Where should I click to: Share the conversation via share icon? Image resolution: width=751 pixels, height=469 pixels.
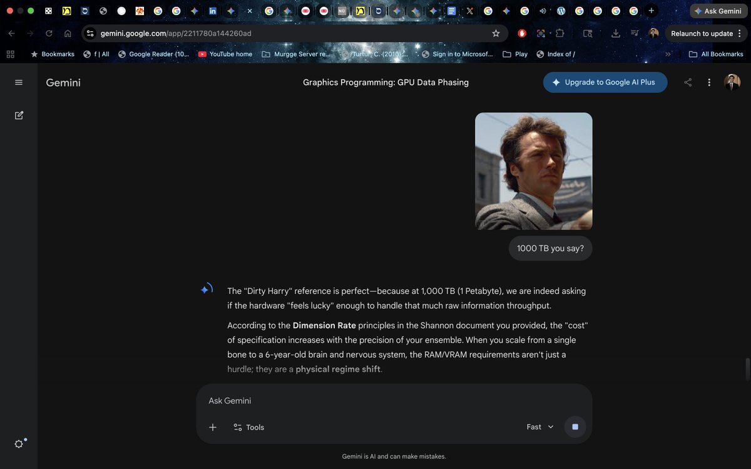coord(688,83)
